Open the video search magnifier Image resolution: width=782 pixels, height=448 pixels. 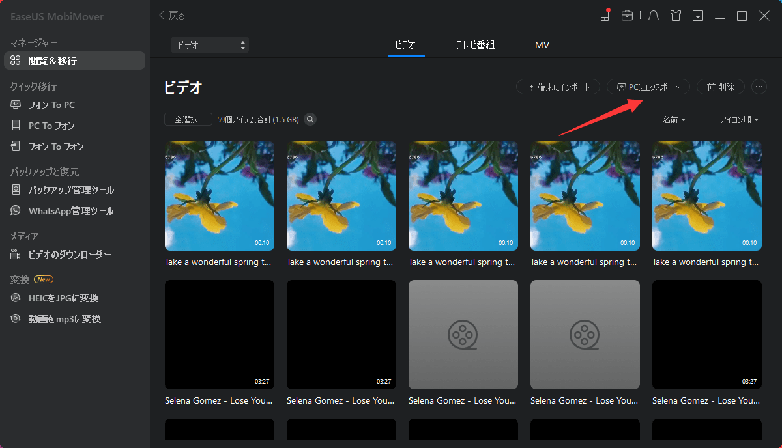(x=310, y=119)
